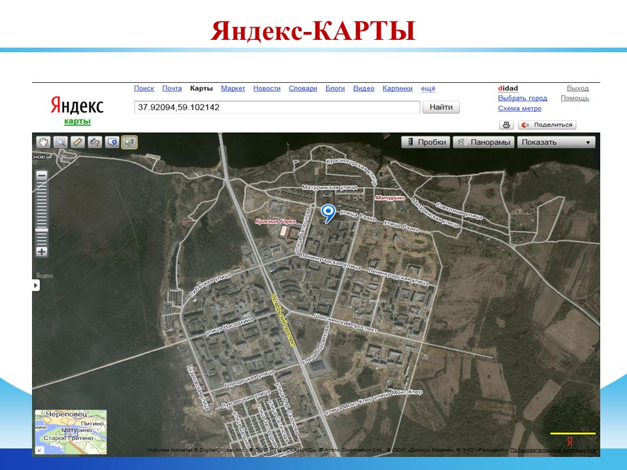Click the zoom slider handle
Screen dimensions: 627x470
tap(42, 230)
